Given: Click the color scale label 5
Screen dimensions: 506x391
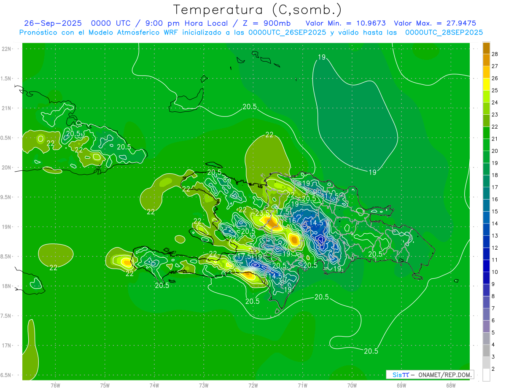Looking at the screenshot, I should point(493,333).
